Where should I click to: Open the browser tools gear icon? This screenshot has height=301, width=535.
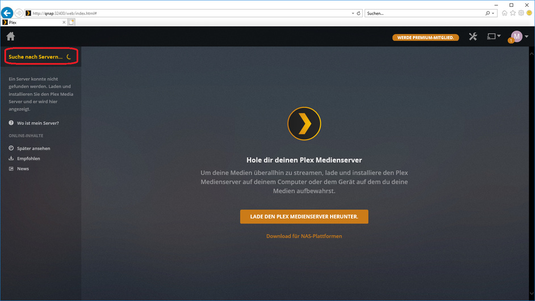521,13
